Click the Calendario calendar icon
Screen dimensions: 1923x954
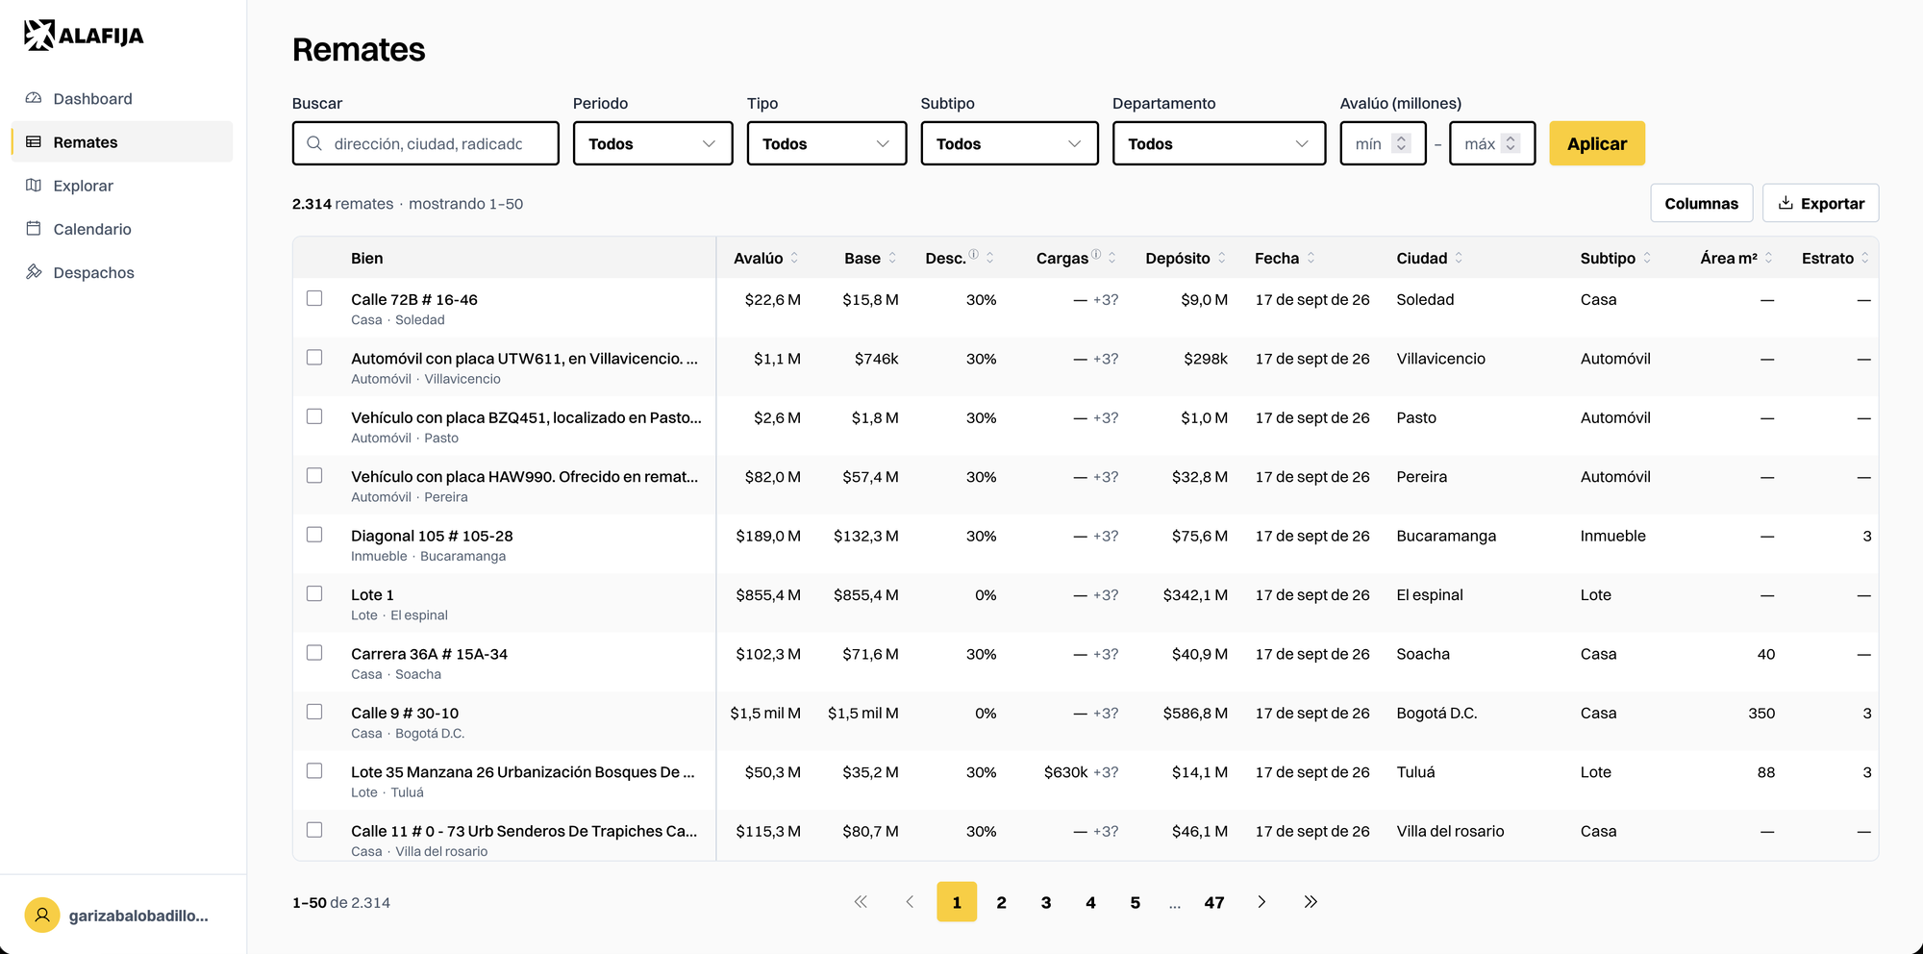tap(34, 228)
